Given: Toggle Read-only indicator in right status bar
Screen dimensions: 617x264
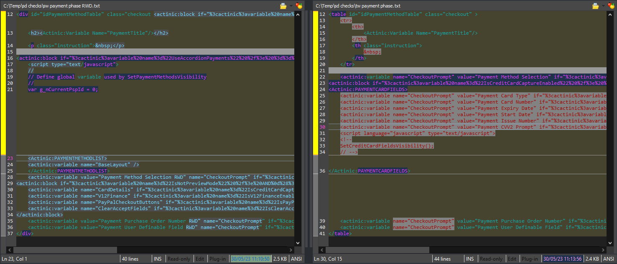Looking at the screenshot, I should tap(491, 259).
